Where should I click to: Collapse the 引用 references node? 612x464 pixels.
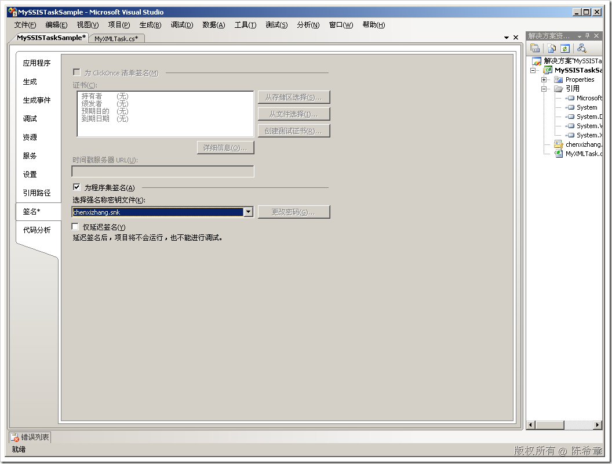pos(544,89)
